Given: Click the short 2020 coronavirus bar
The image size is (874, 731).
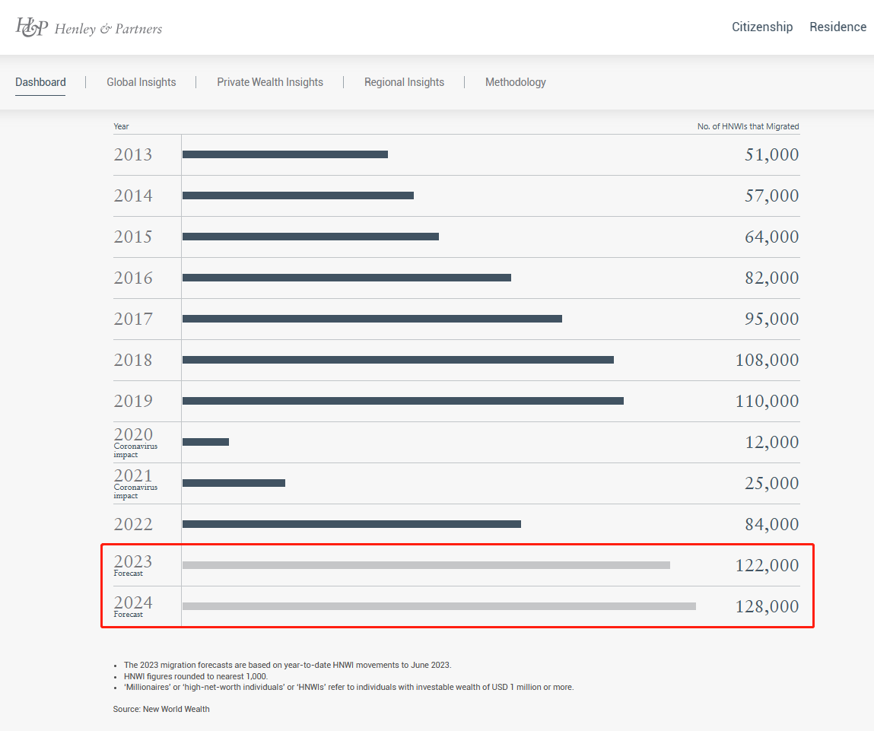Looking at the screenshot, I should click(x=205, y=442).
